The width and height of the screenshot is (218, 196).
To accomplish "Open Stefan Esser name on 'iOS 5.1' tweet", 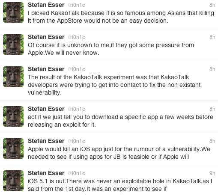I will click(46, 173).
